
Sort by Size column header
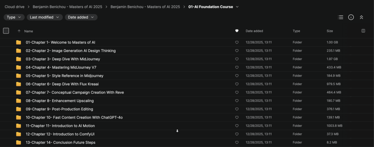[329, 31]
